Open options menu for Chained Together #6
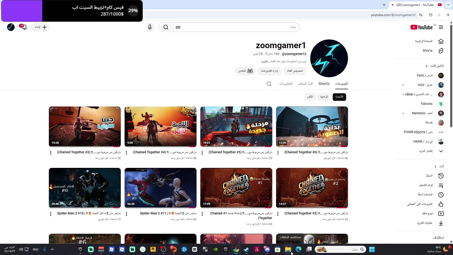Viewport: 453px width, 255px height. click(x=278, y=153)
